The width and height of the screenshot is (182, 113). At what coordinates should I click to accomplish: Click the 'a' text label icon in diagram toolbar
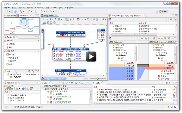tap(94, 19)
